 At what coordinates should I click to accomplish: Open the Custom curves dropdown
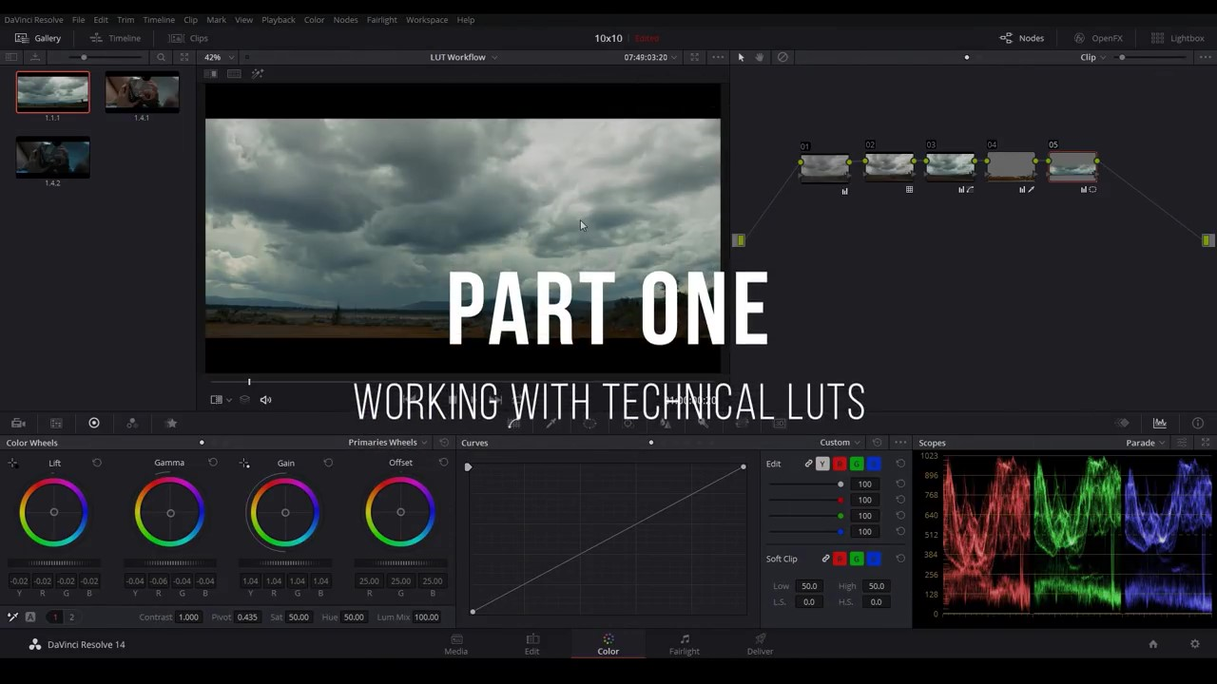pos(840,443)
